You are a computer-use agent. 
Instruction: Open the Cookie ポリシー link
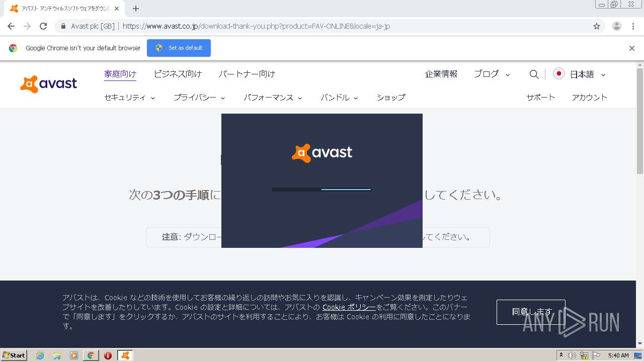tap(349, 307)
